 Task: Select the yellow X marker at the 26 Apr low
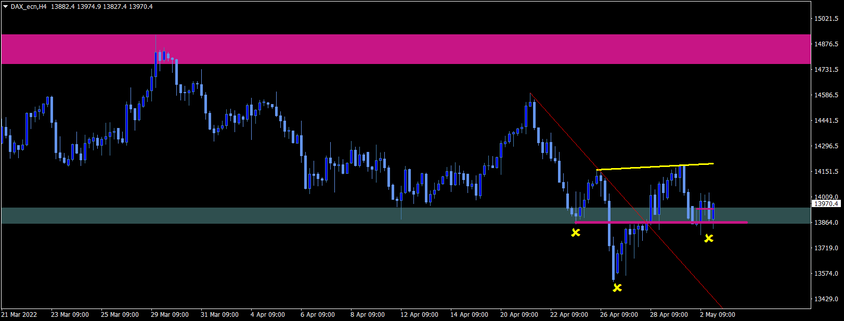[x=617, y=288]
